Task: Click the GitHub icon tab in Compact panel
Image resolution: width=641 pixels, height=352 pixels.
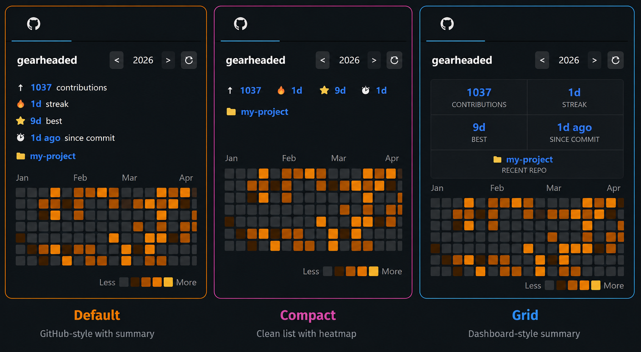Action: (241, 24)
